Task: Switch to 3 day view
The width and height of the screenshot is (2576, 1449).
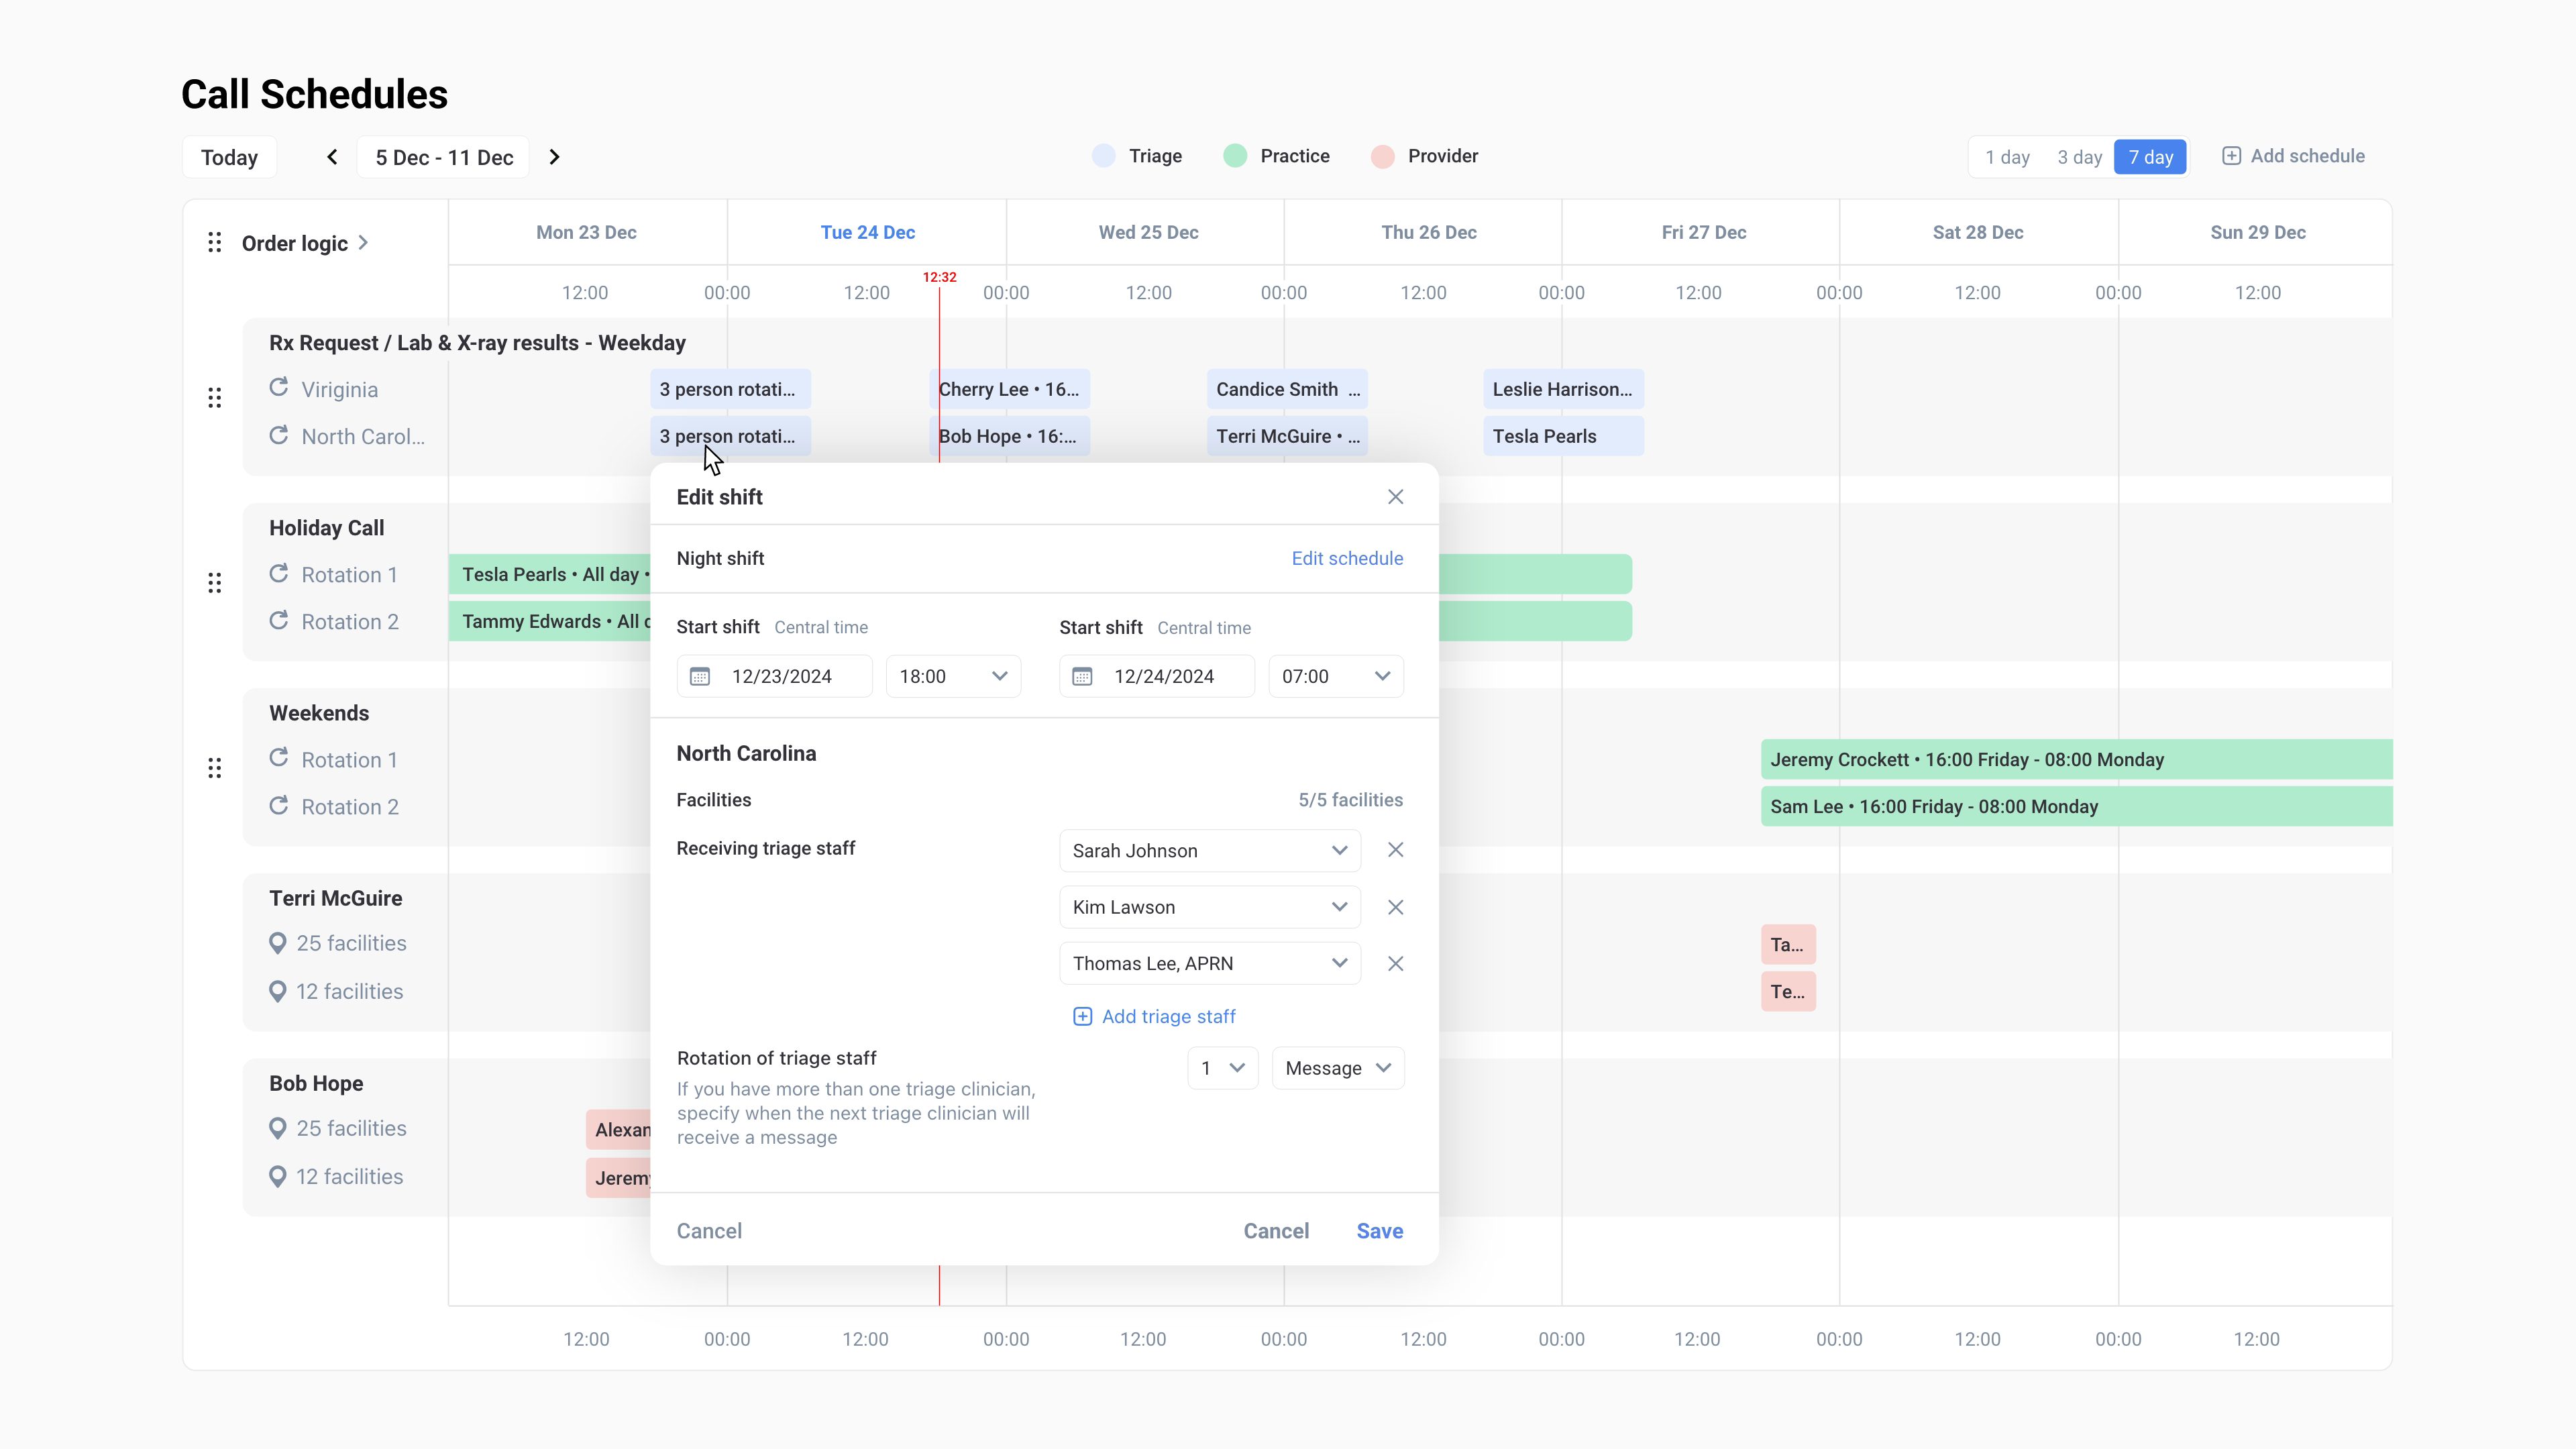Action: coord(2079,157)
